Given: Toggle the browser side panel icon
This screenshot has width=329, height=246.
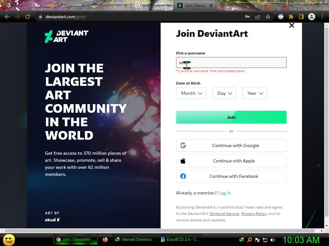Looking at the screenshot, I should coord(301,17).
